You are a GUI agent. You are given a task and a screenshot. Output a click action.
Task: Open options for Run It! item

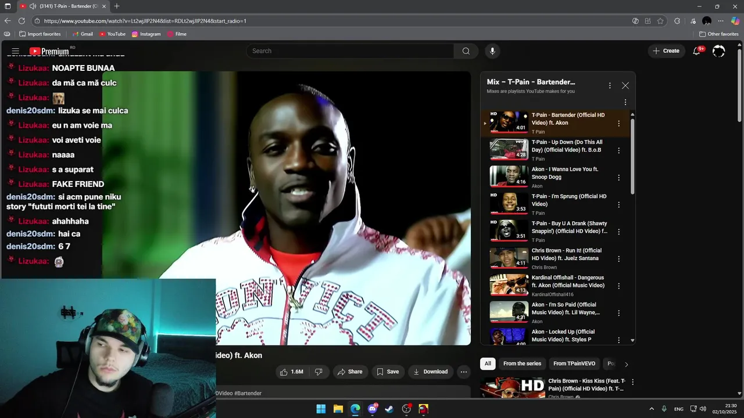[x=618, y=259]
